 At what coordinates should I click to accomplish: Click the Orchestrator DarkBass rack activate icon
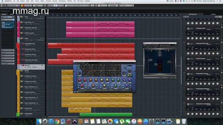pyautogui.click(x=188, y=104)
